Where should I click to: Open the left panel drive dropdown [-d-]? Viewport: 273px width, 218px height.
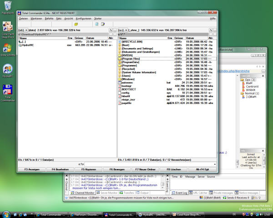pos(23,30)
